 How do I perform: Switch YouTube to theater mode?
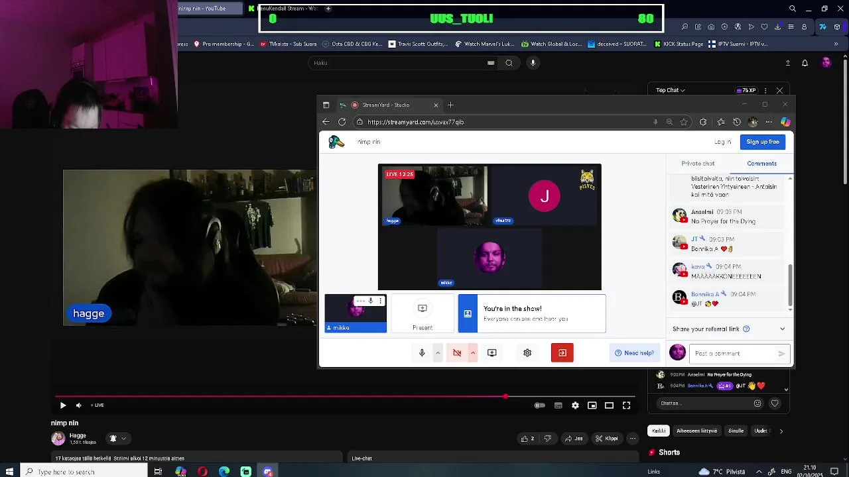(x=609, y=405)
